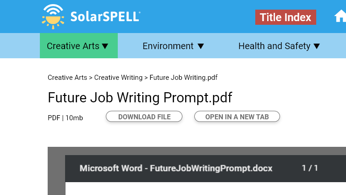
Task: Open the Title Index page
Action: click(286, 17)
